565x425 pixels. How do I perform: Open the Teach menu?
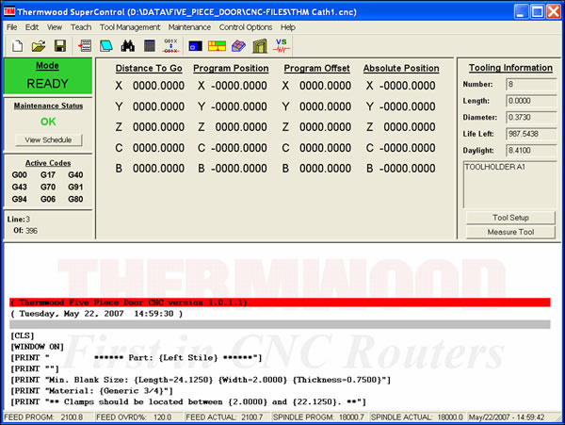pyautogui.click(x=81, y=27)
